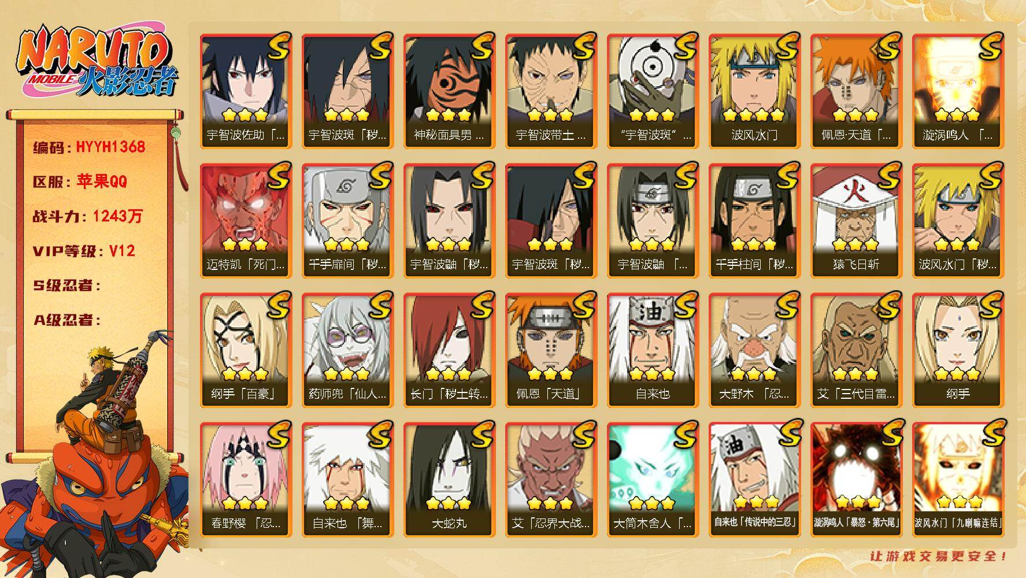
Task: Click the S badge on 千手柱间 card
Action: [787, 176]
